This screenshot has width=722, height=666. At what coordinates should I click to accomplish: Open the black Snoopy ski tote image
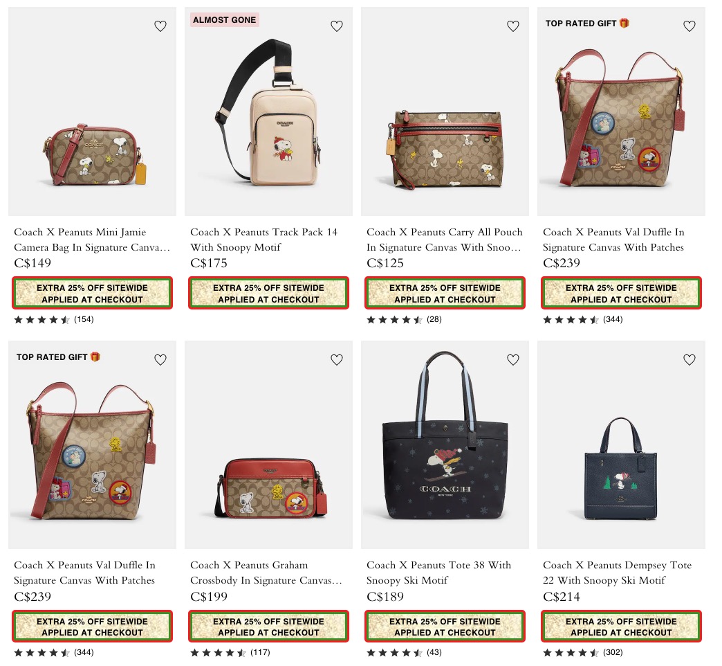(x=445, y=444)
